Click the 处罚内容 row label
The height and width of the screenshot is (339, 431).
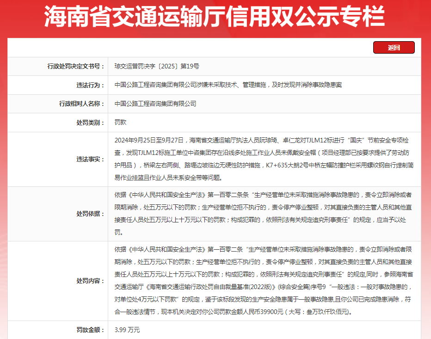pyautogui.click(x=88, y=281)
